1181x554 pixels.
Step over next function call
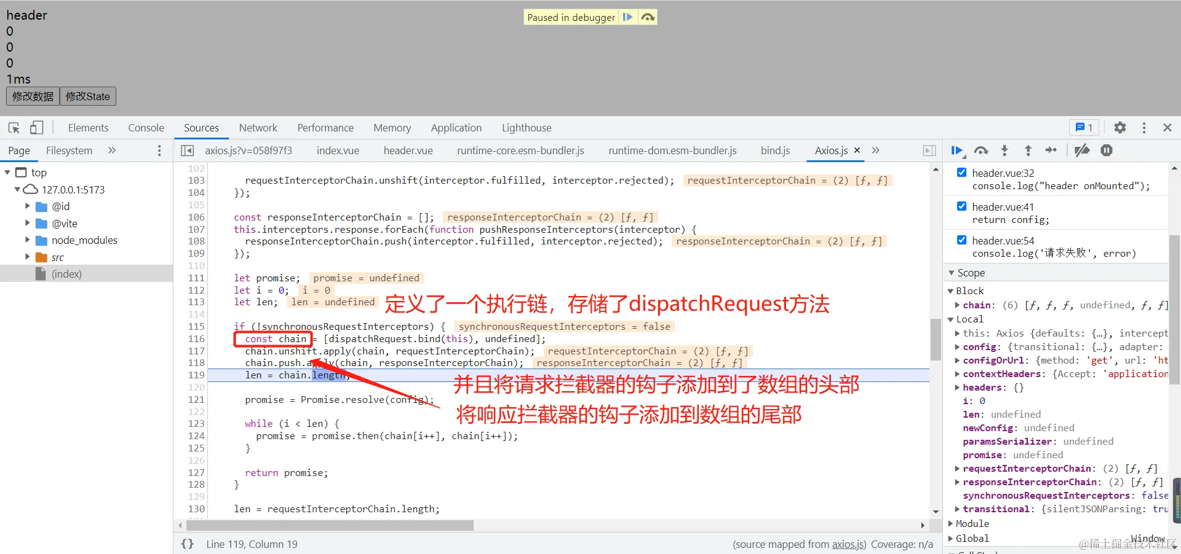coord(981,150)
